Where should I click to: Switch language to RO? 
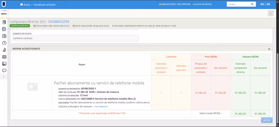pos(262,4)
